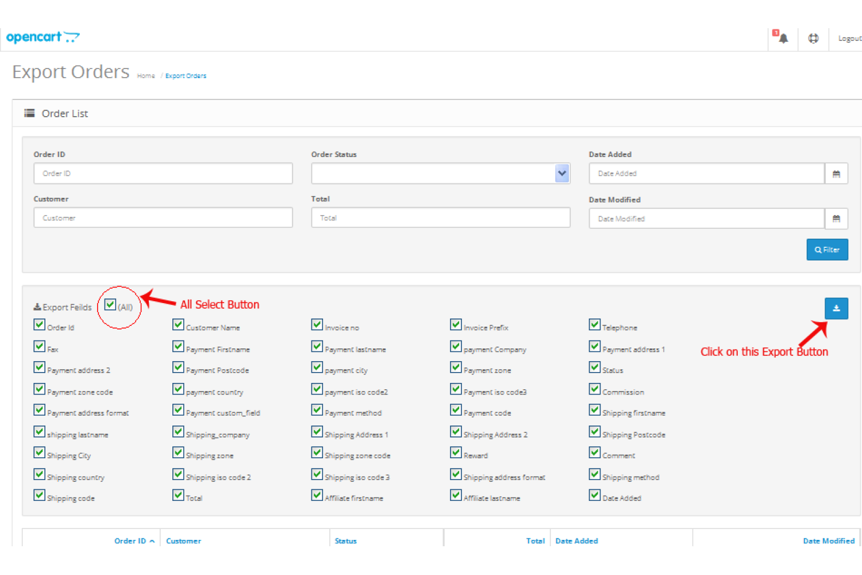
Task: Open the help lifebuoy icon
Action: coord(813,39)
